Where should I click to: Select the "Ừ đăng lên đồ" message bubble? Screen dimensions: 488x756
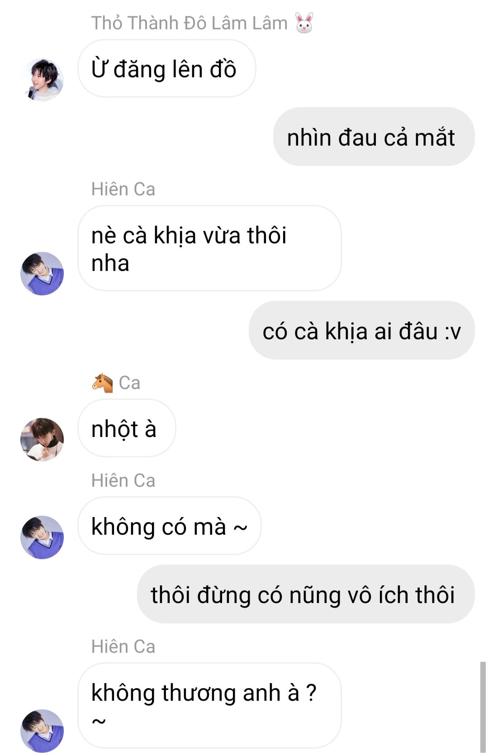[x=166, y=68]
